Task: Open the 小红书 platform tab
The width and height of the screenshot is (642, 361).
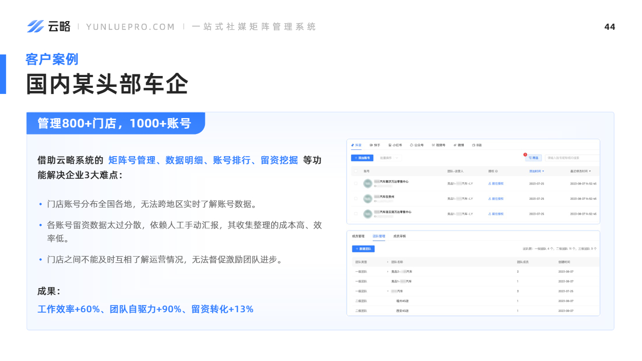Action: [x=395, y=145]
